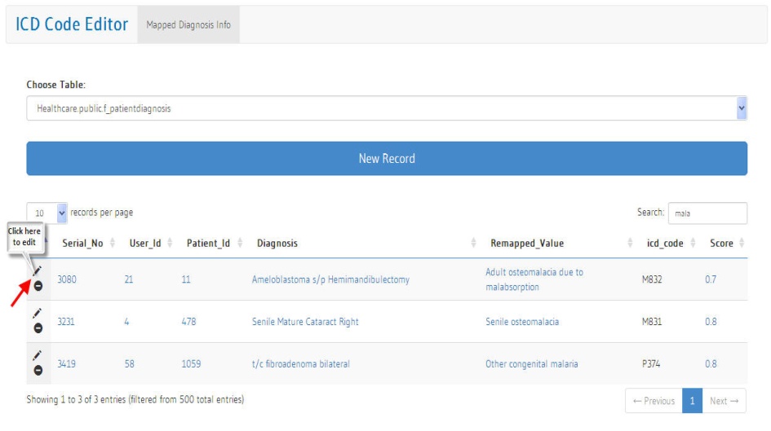Select page 1 in the pagination
This screenshot has width=771, height=431.
[691, 401]
